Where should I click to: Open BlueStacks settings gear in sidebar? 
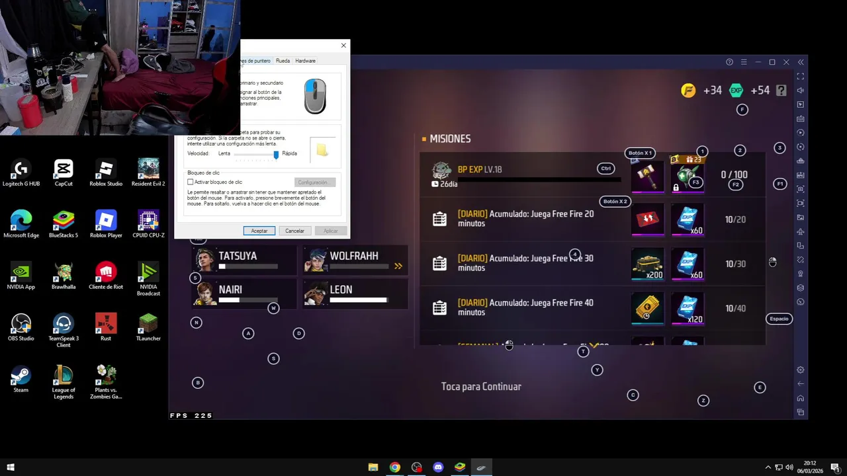801,370
